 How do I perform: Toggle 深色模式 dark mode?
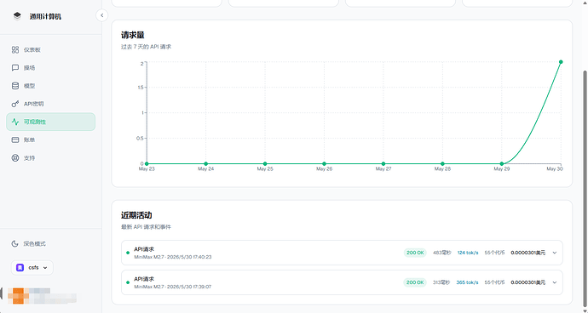50,244
